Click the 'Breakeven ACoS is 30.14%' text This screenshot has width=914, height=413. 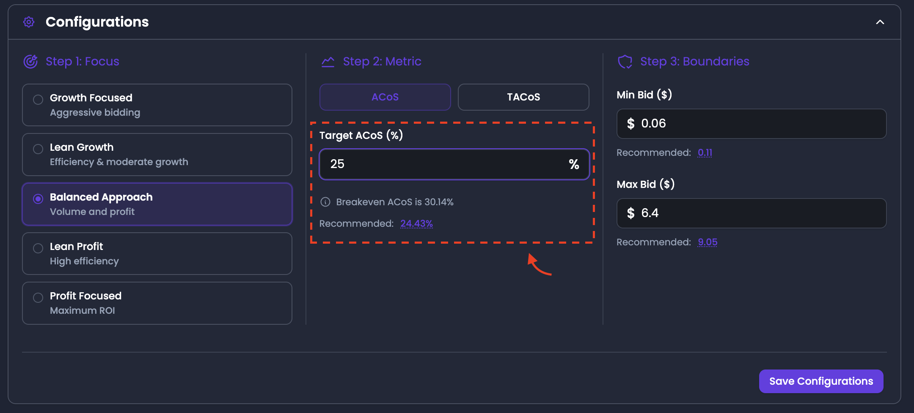point(395,202)
